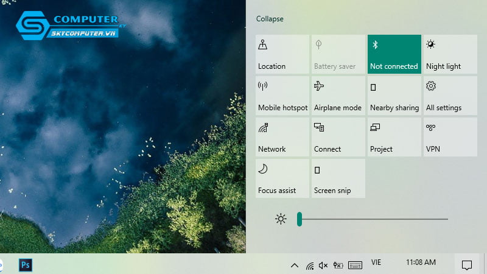Launch Screen snip tile

338,178
